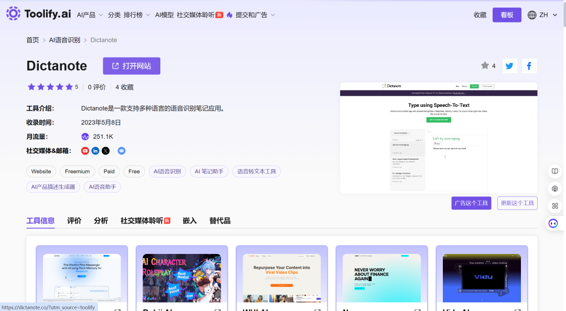
Task: Expand the 提交和广告 dropdown menu
Action: (255, 15)
